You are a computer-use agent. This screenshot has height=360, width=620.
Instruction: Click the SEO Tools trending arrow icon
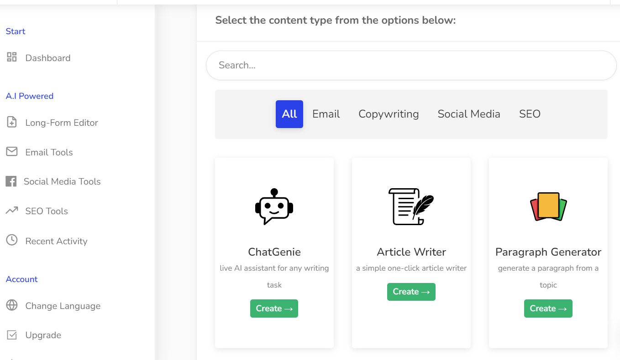[12, 211]
